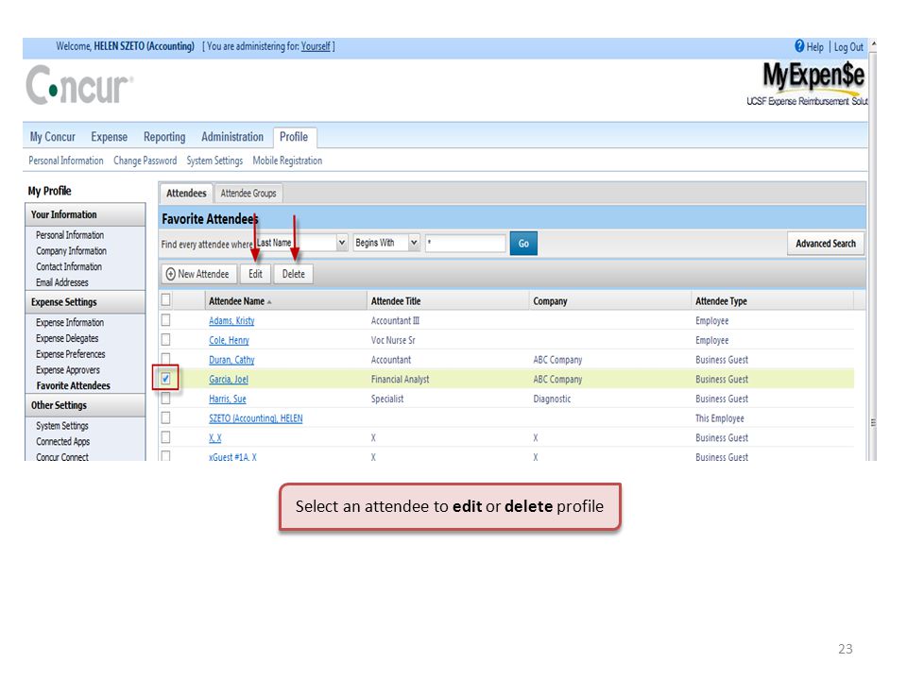Open the Reporting menu tab
The height and width of the screenshot is (680, 907).
[164, 137]
